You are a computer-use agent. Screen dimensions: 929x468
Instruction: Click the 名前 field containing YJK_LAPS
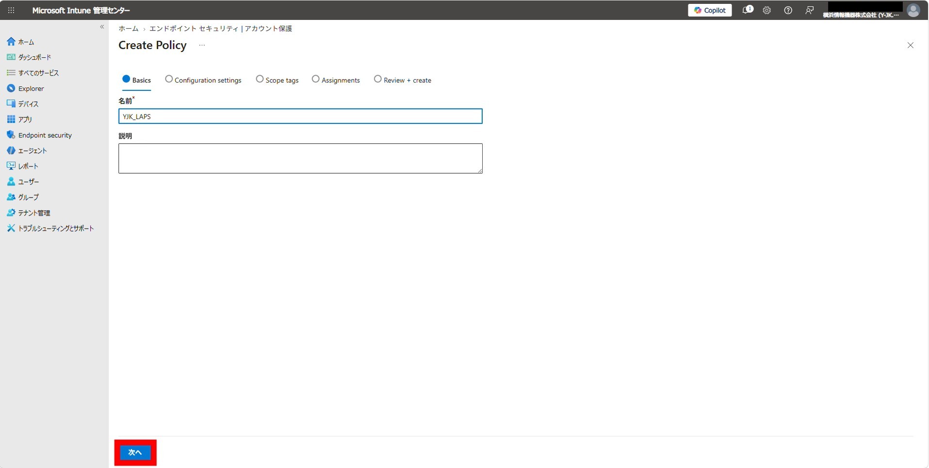[x=300, y=117]
